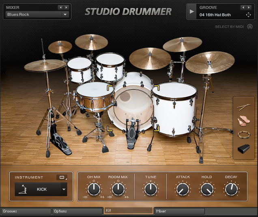Select the sticks percussion icon
This screenshot has width=258, height=217.
coord(245,106)
